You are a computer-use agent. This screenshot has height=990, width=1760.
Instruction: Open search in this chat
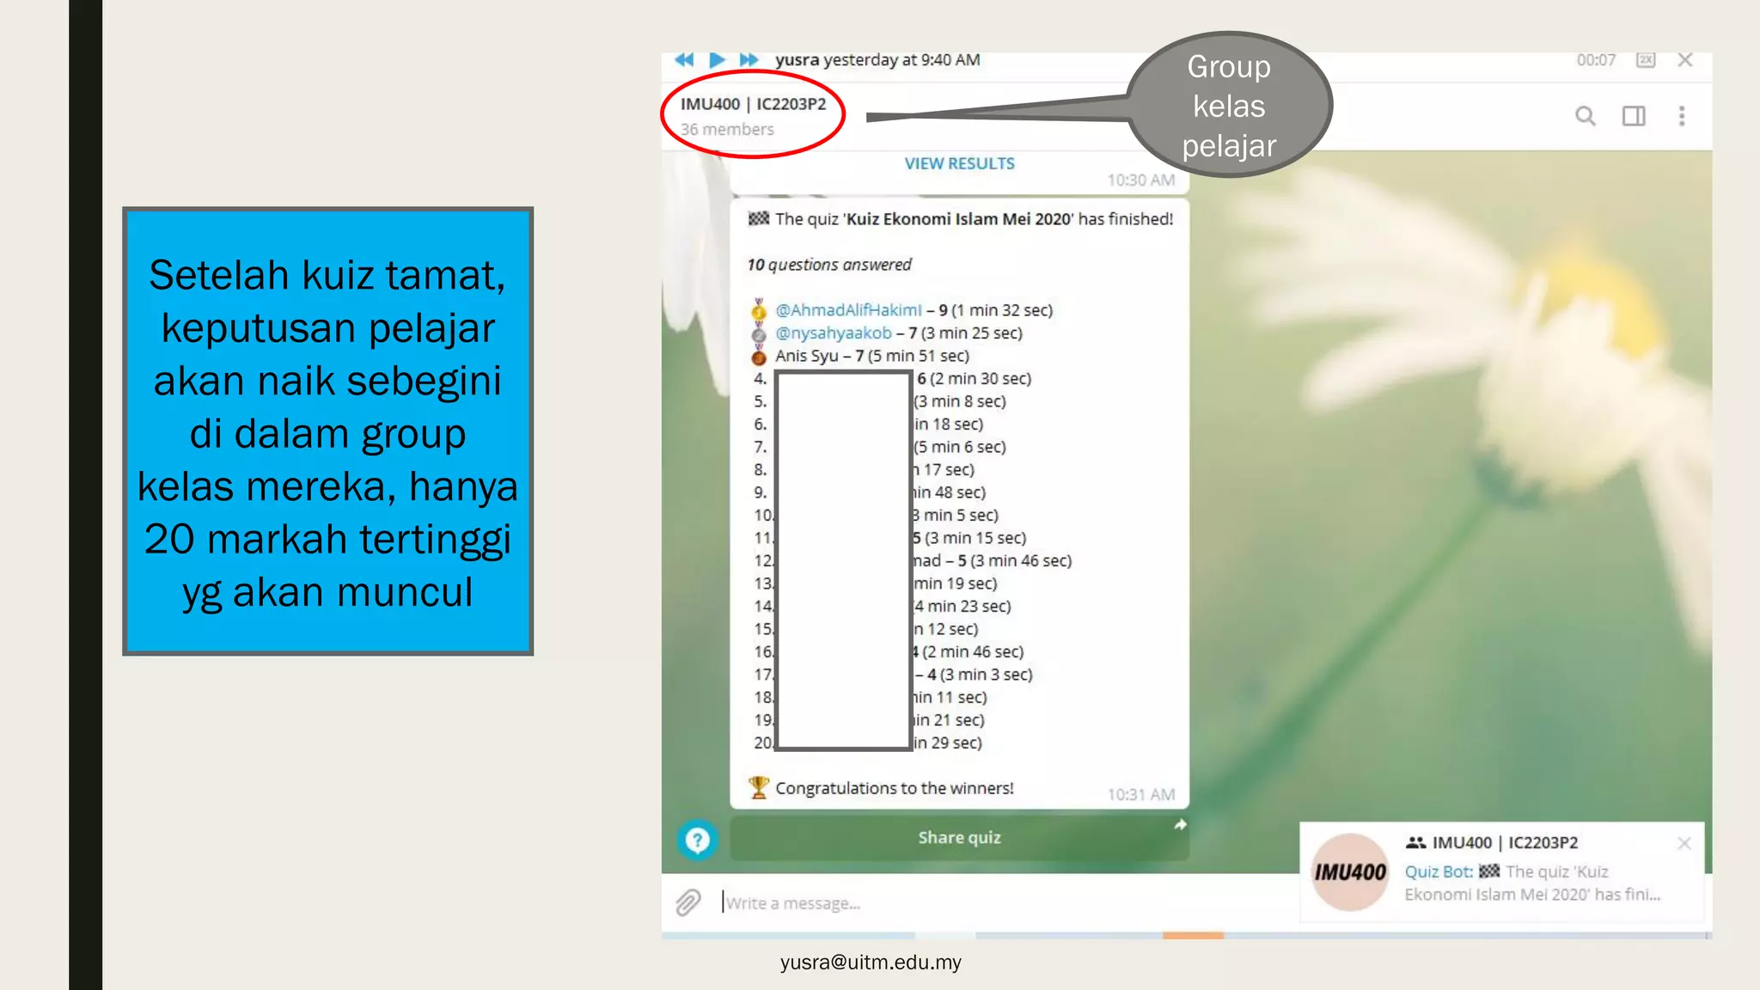[1585, 116]
